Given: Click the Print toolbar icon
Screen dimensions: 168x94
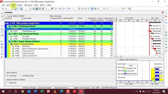Looking at the screenshot, I should coord(3,9).
